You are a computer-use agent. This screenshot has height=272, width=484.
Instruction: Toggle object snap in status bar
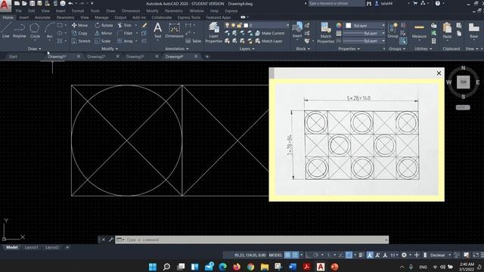(349, 255)
